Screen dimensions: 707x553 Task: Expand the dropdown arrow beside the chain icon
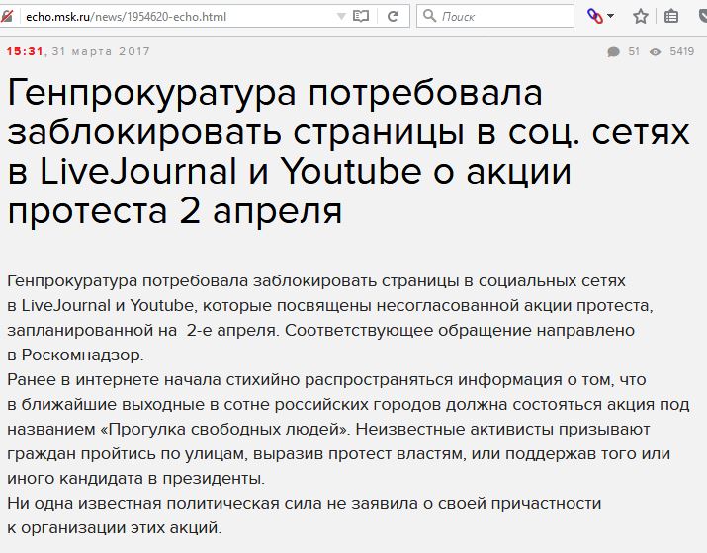coord(610,16)
